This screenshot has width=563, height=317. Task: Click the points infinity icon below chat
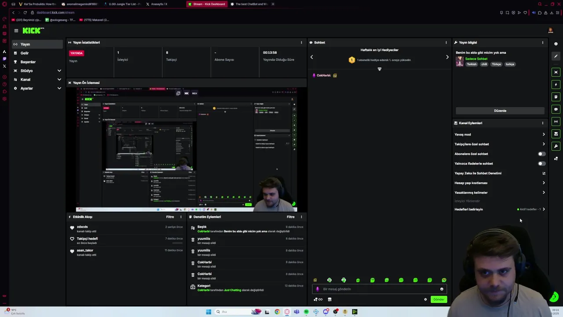pyautogui.click(x=318, y=299)
